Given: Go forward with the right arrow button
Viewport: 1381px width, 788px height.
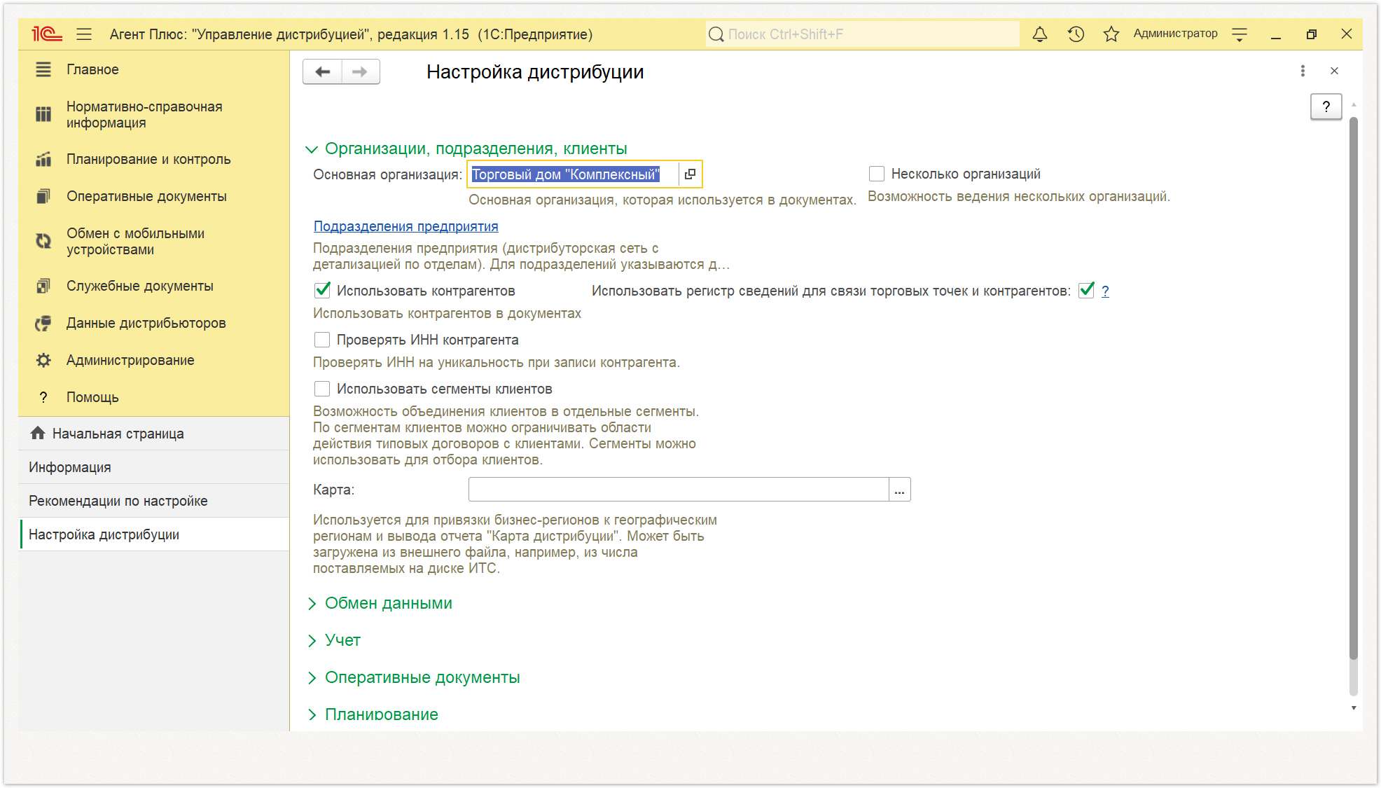Looking at the screenshot, I should (361, 71).
